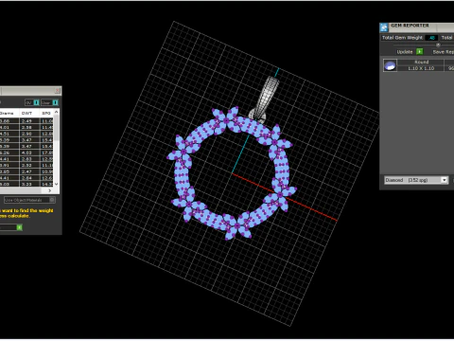Click the Save Report button

tap(444, 52)
